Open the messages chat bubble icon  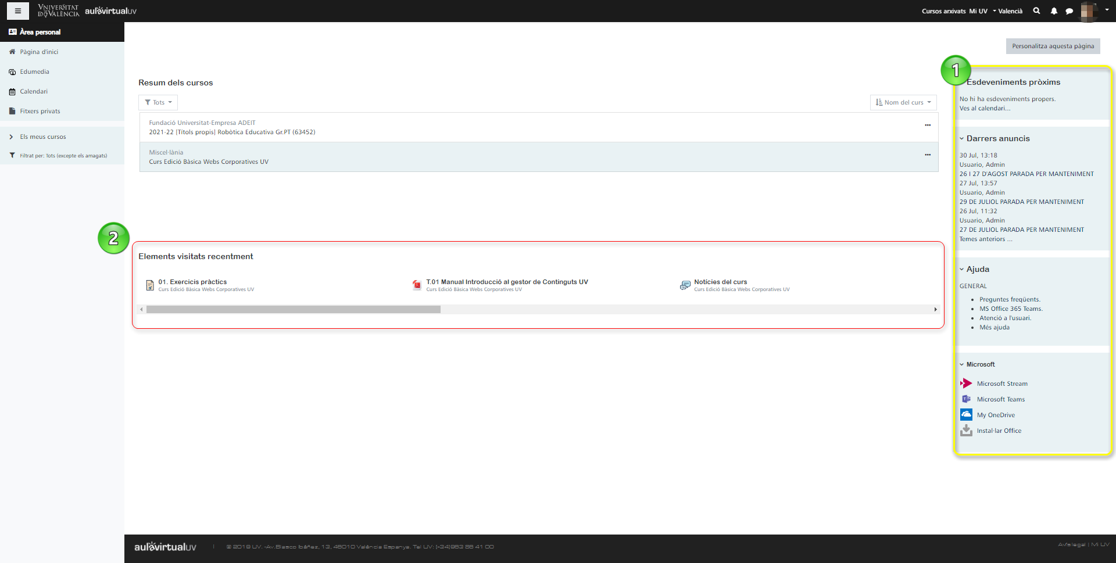click(x=1069, y=11)
